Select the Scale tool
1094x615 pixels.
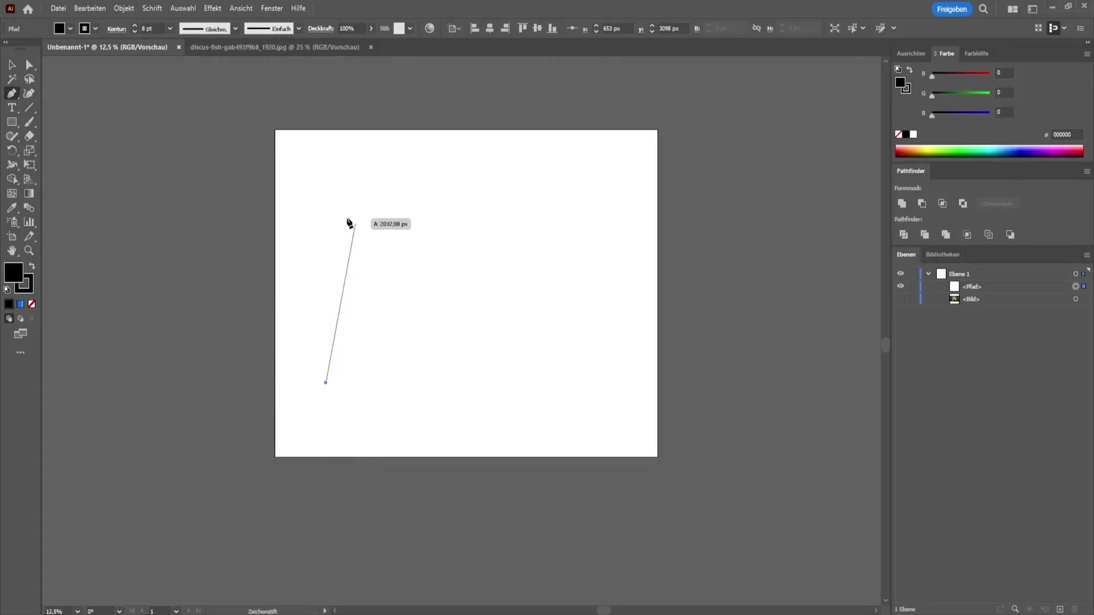30,150
